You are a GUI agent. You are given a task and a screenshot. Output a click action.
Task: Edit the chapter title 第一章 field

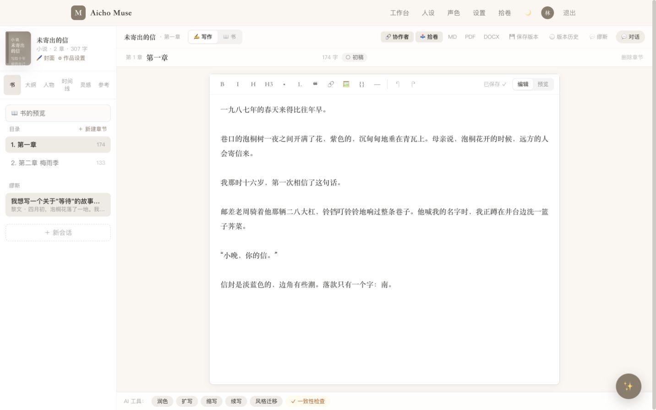(x=157, y=58)
